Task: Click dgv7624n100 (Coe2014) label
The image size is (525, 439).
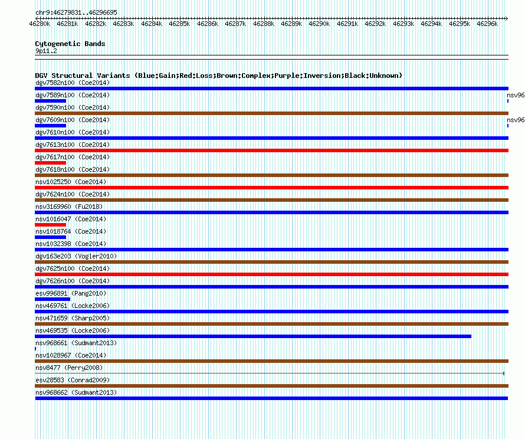Action: (x=73, y=194)
